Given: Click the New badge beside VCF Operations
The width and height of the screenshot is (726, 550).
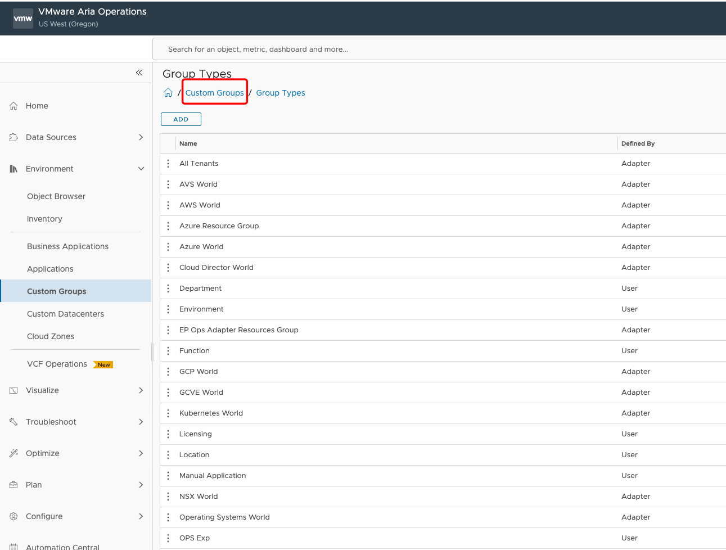Looking at the screenshot, I should [103, 365].
